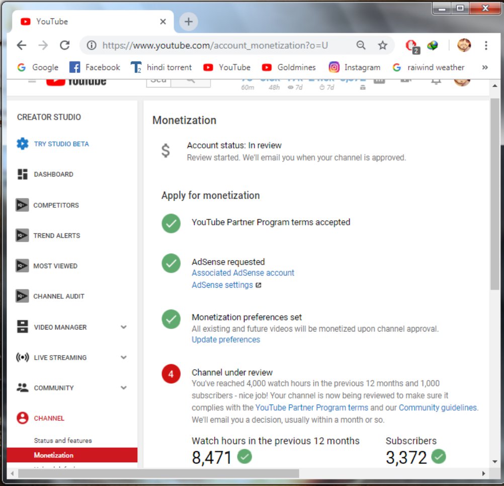Open the Google bookmark
The image size is (504, 486).
[38, 67]
